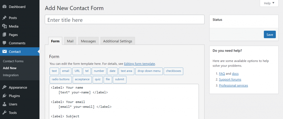Open the Professional services link
Screen dimensions: 283x119
coord(233,85)
